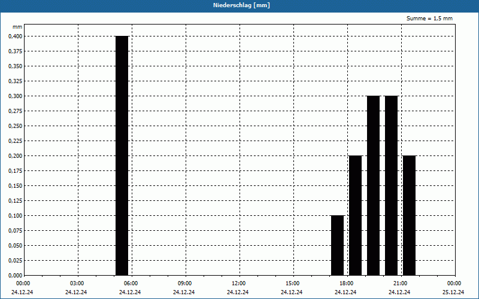Pick the 0,175 y-axis value

(x=16, y=171)
